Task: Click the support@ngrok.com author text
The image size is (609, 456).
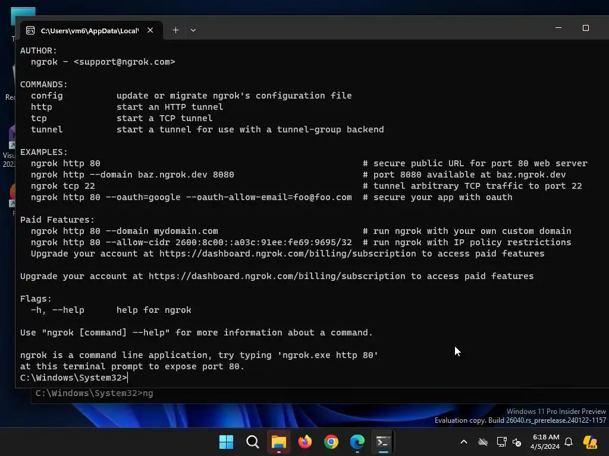Action: (x=124, y=62)
